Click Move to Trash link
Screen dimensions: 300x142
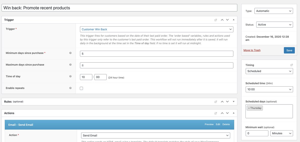(252, 50)
